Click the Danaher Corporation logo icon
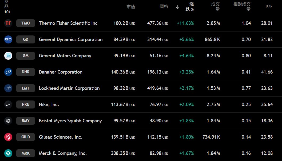The width and height of the screenshot is (282, 161). pyautogui.click(x=8, y=72)
